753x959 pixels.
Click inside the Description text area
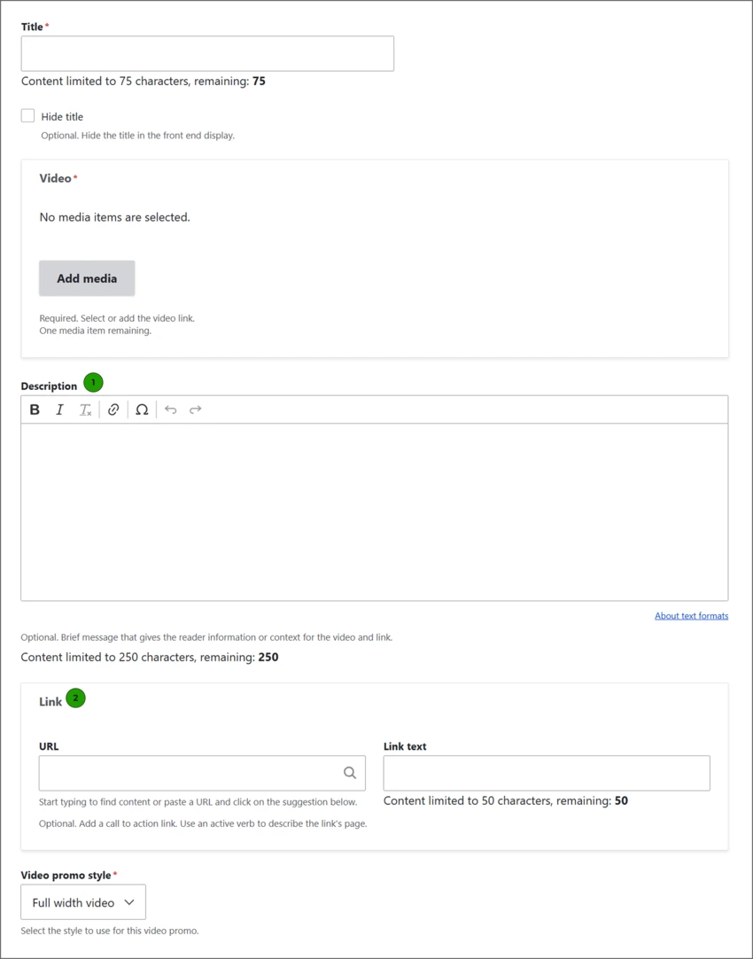coord(374,512)
